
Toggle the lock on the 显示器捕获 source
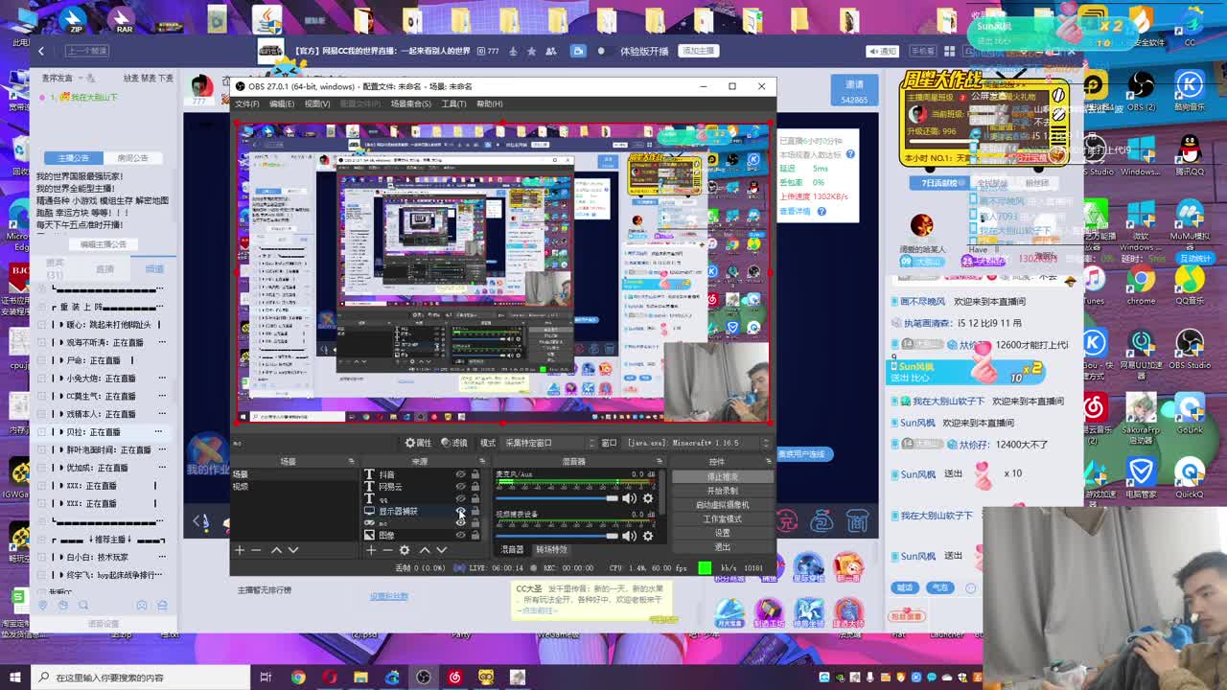(475, 512)
